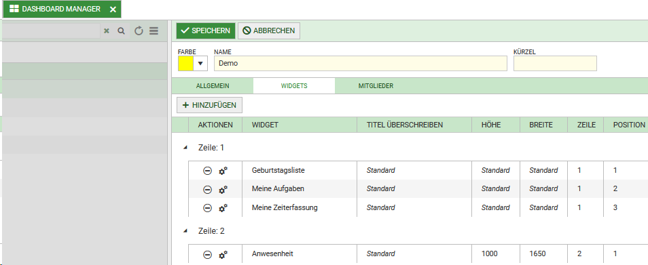Open settings gears for Geburtstagsliste
The image size is (648, 265).
click(223, 171)
